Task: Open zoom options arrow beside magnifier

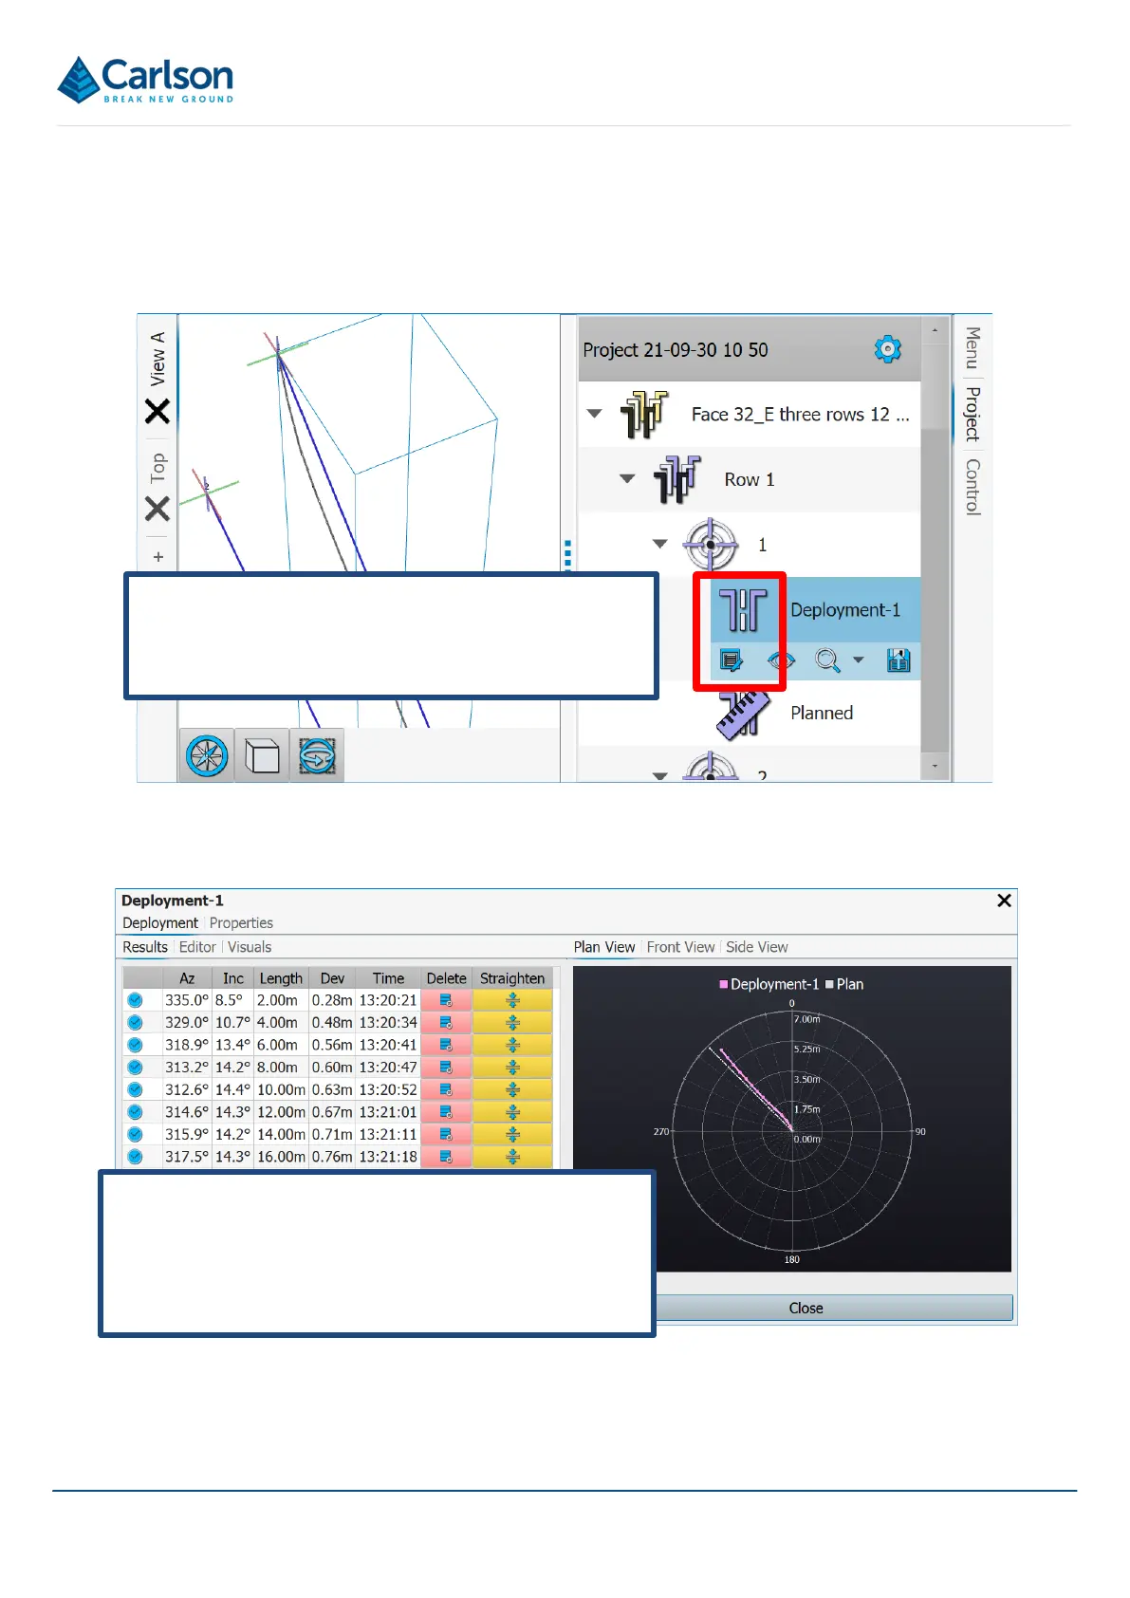Action: 859,660
